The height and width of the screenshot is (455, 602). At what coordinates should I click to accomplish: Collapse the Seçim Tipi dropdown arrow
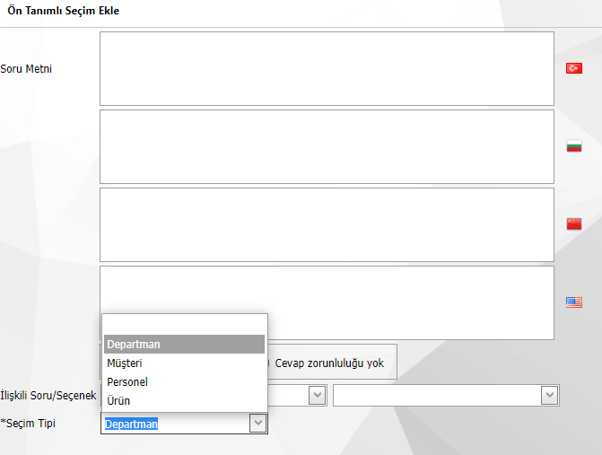pyautogui.click(x=258, y=423)
